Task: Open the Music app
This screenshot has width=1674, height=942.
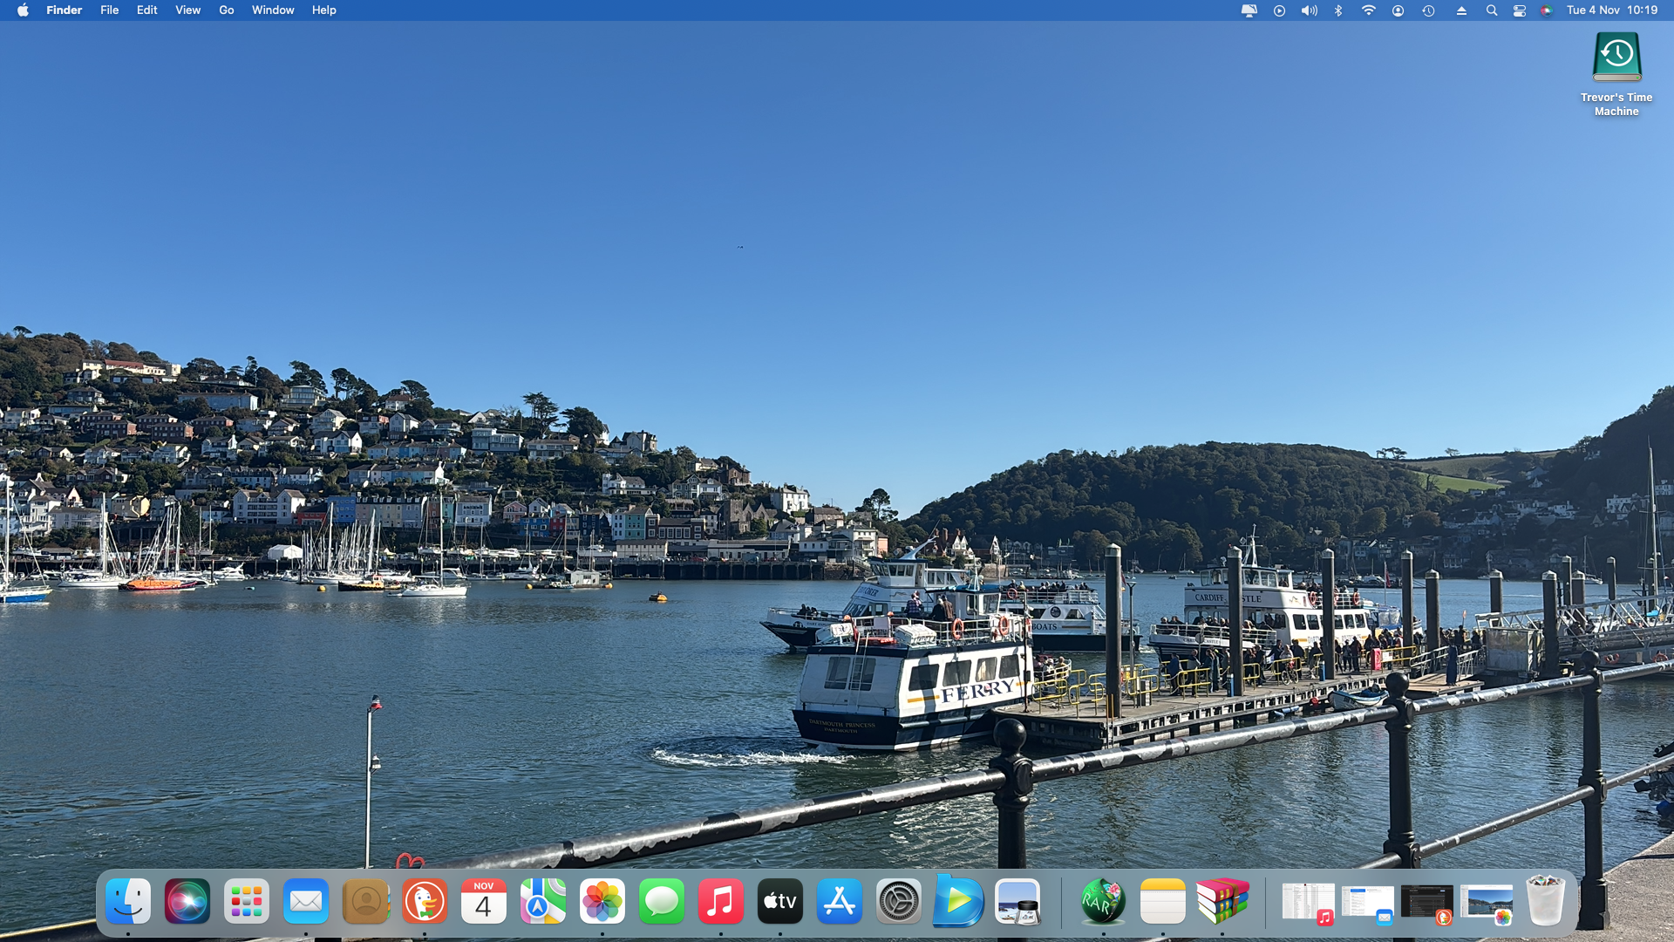Action: coord(721,901)
